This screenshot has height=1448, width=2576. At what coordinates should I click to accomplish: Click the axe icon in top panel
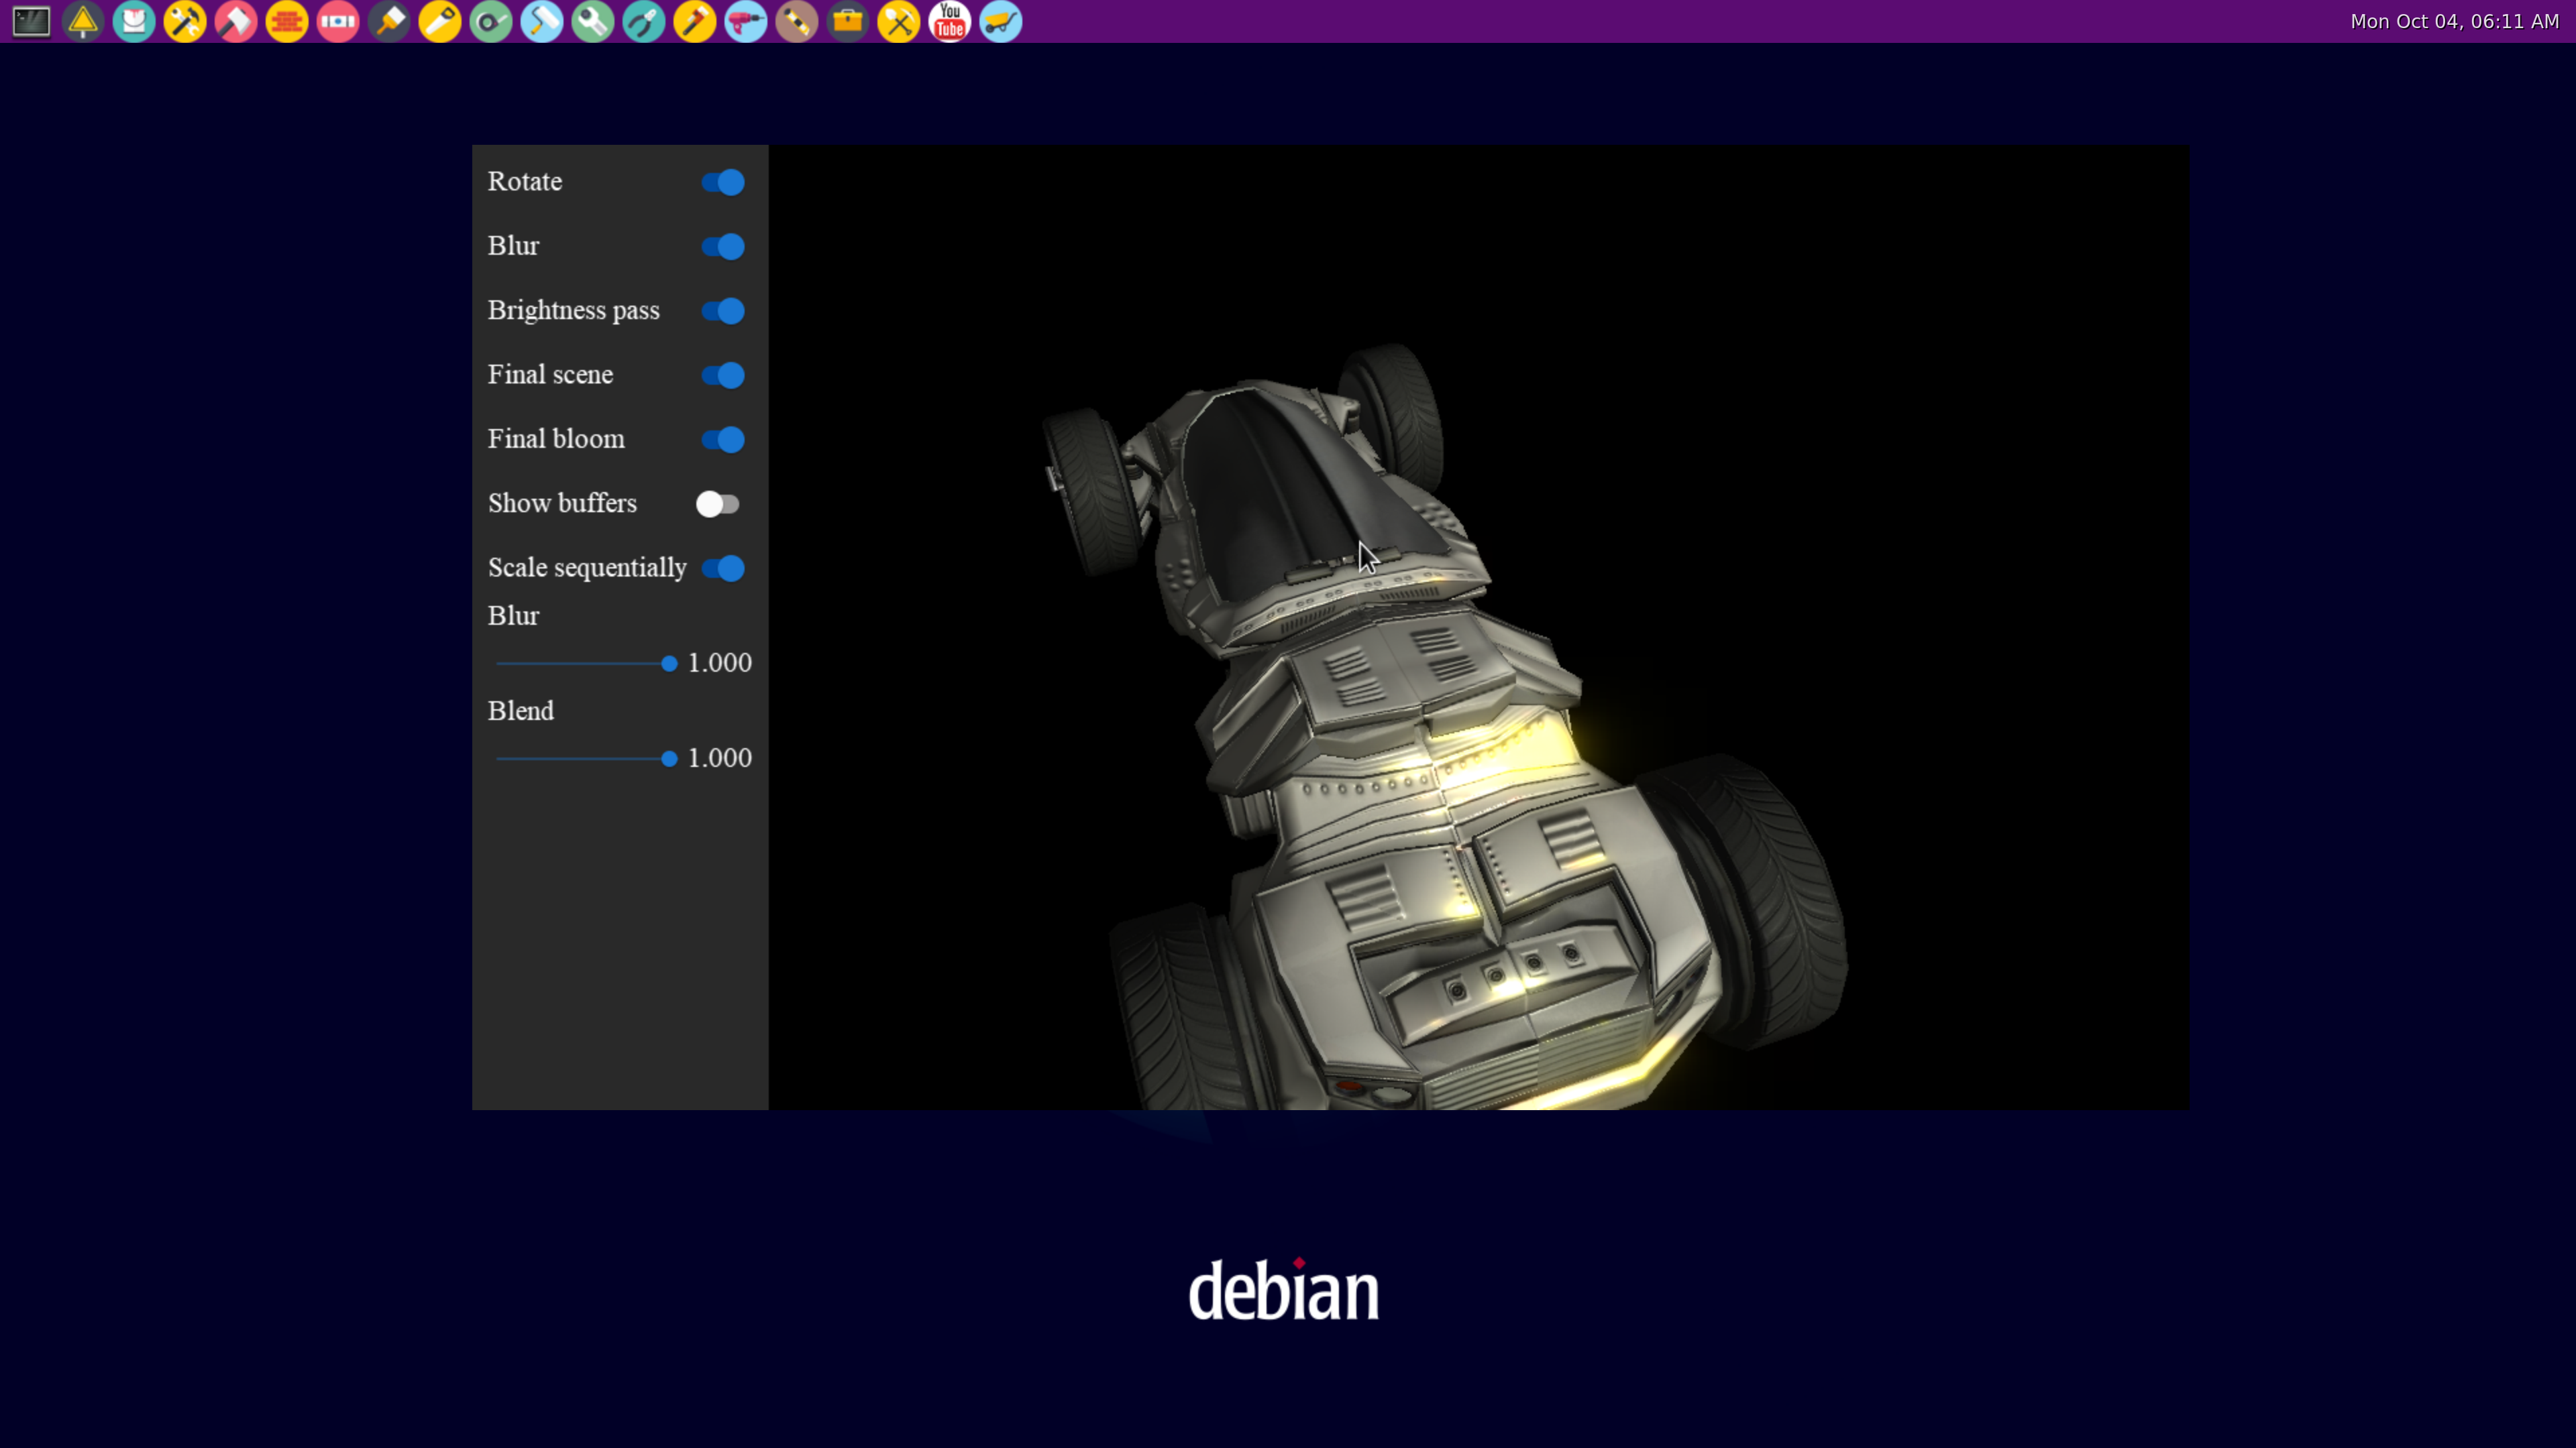(236, 21)
